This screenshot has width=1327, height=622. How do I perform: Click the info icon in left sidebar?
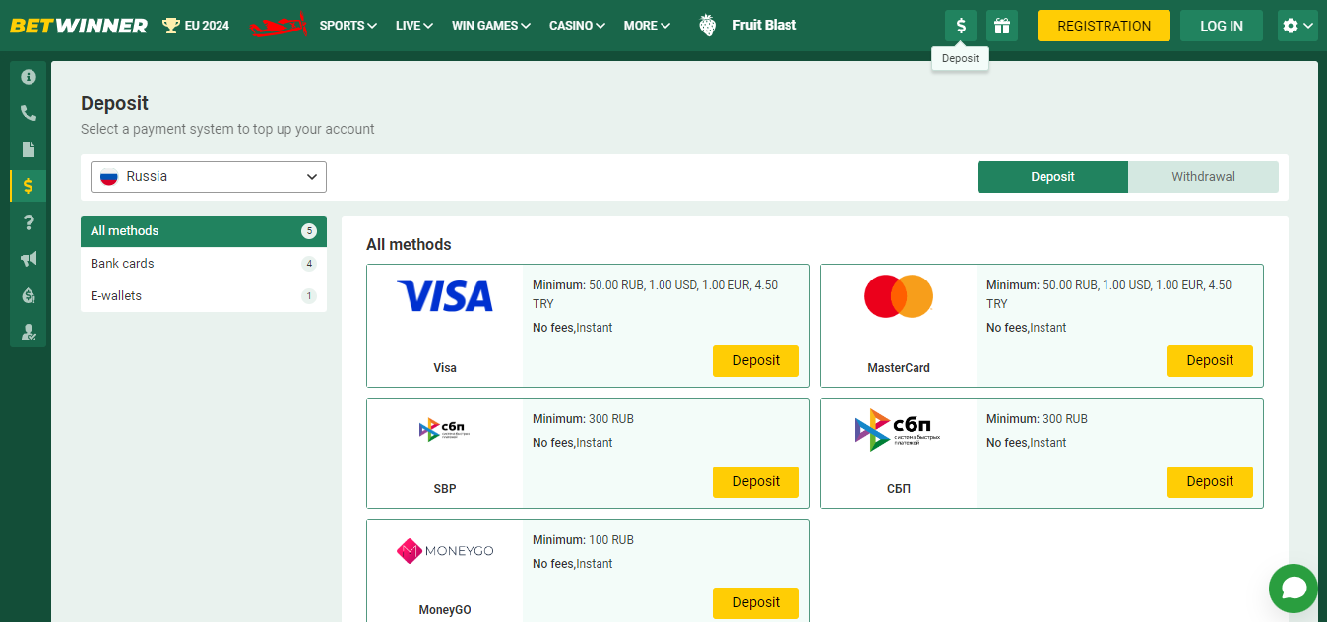coord(29,77)
